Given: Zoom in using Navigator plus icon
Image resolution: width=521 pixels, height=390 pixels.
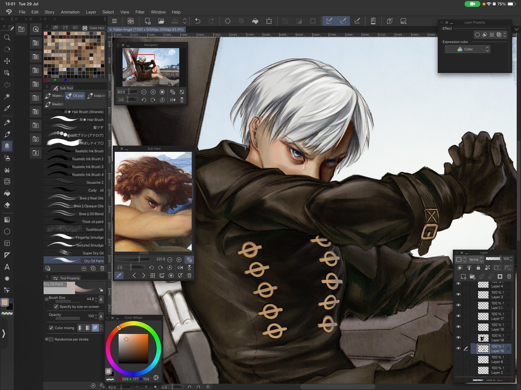Looking at the screenshot, I should click(153, 92).
